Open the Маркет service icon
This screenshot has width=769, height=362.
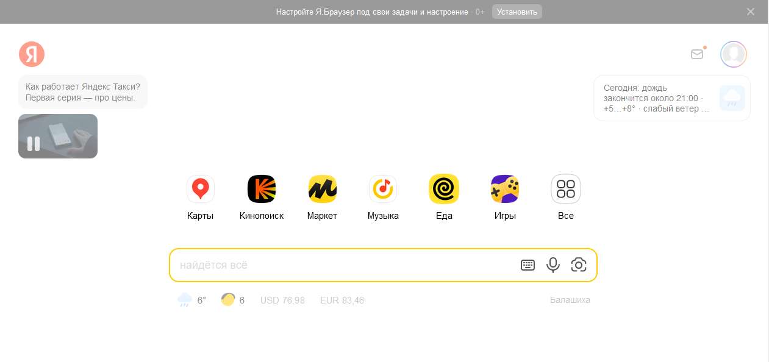pyautogui.click(x=323, y=189)
